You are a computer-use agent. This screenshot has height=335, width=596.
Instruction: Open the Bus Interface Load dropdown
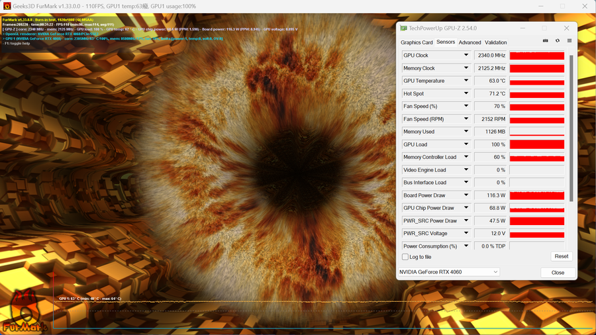pyautogui.click(x=466, y=182)
